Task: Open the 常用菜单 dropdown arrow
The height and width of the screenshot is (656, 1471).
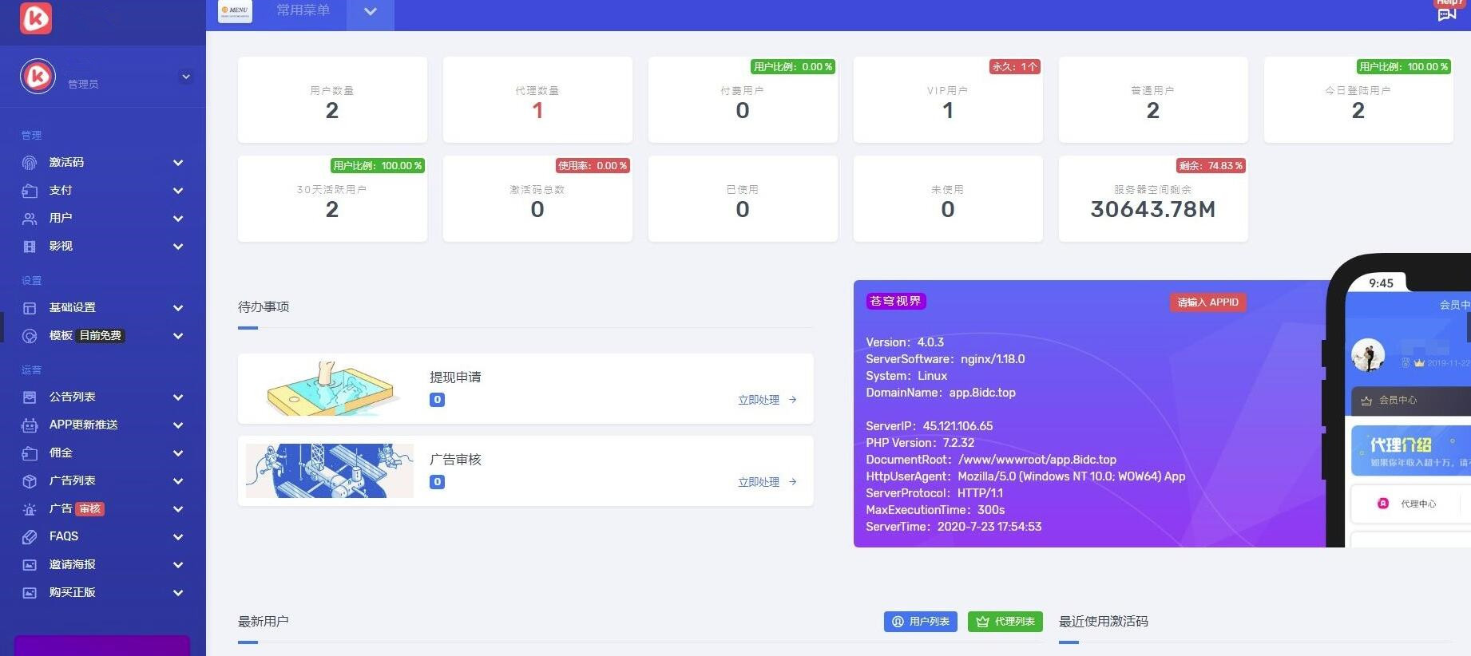Action: (370, 12)
